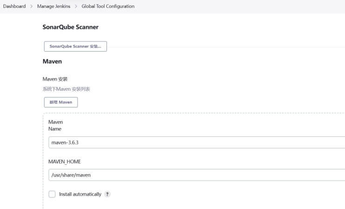This screenshot has height=209, width=345.
Task: Enable the Install automatically checkbox
Action: 52,194
